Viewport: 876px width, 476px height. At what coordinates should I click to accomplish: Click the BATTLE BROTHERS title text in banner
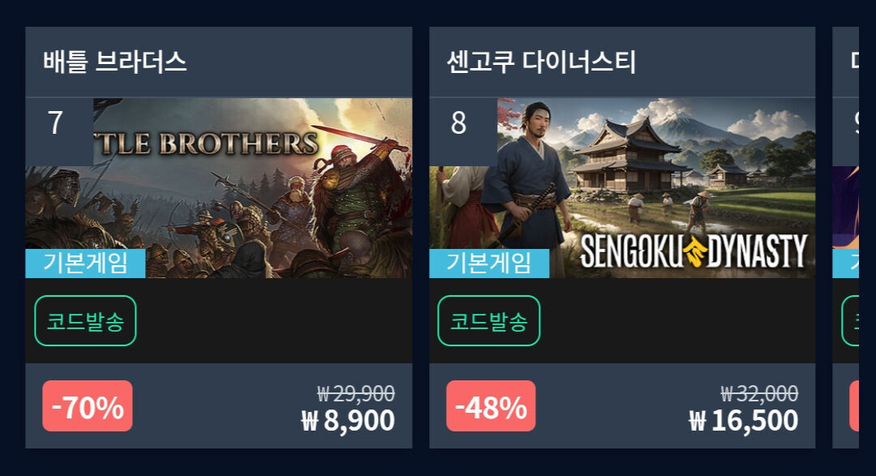point(207,144)
